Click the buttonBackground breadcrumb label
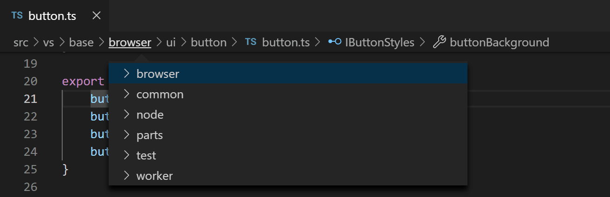Image resolution: width=610 pixels, height=197 pixels. 500,43
